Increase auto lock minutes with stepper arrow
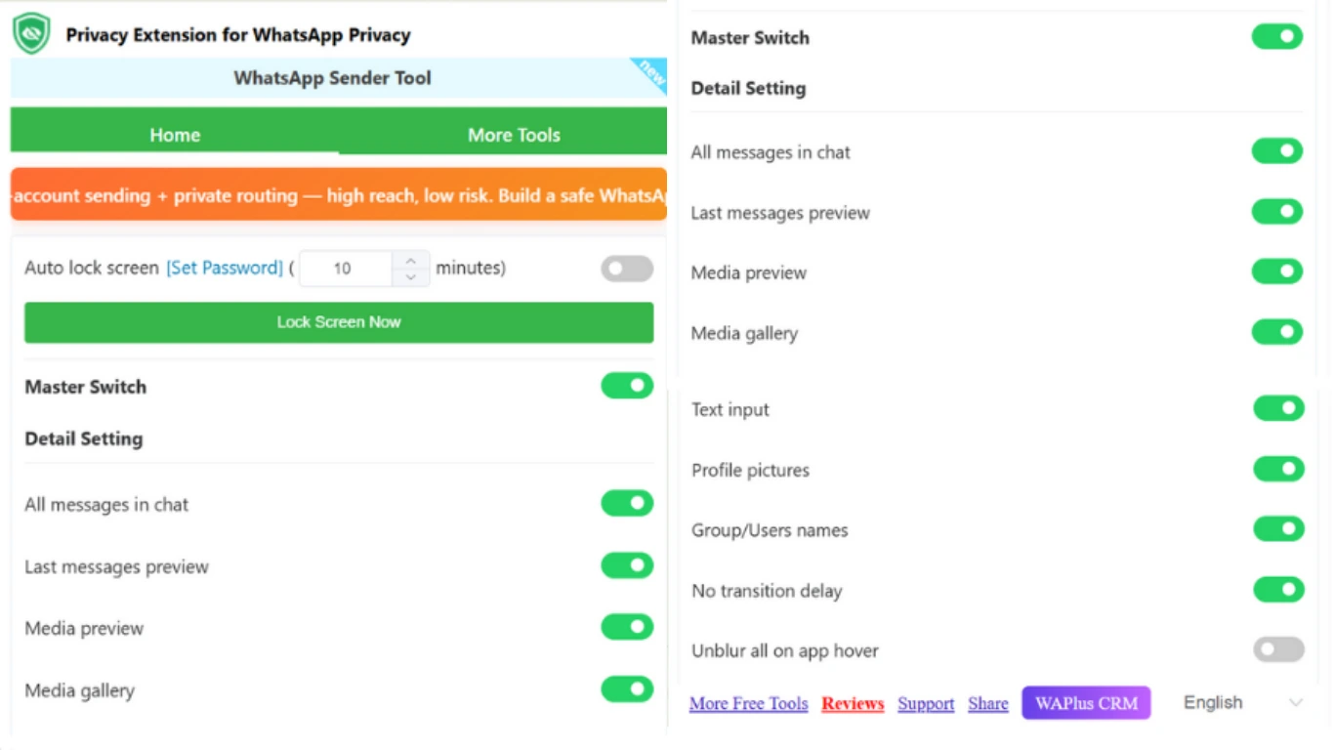Screen dimensions: 1334x750 coord(411,261)
